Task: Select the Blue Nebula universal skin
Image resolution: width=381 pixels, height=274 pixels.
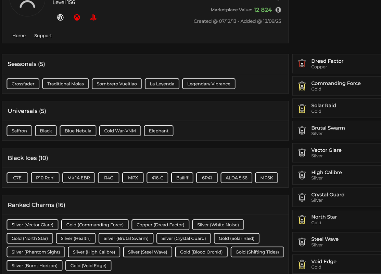Action: pos(78,130)
